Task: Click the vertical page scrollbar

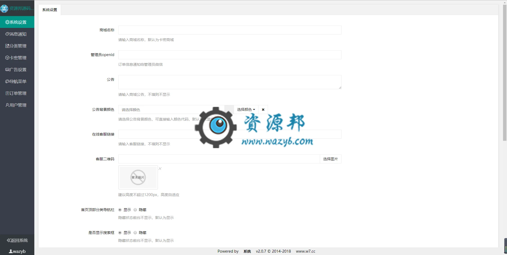Action: 505,73
